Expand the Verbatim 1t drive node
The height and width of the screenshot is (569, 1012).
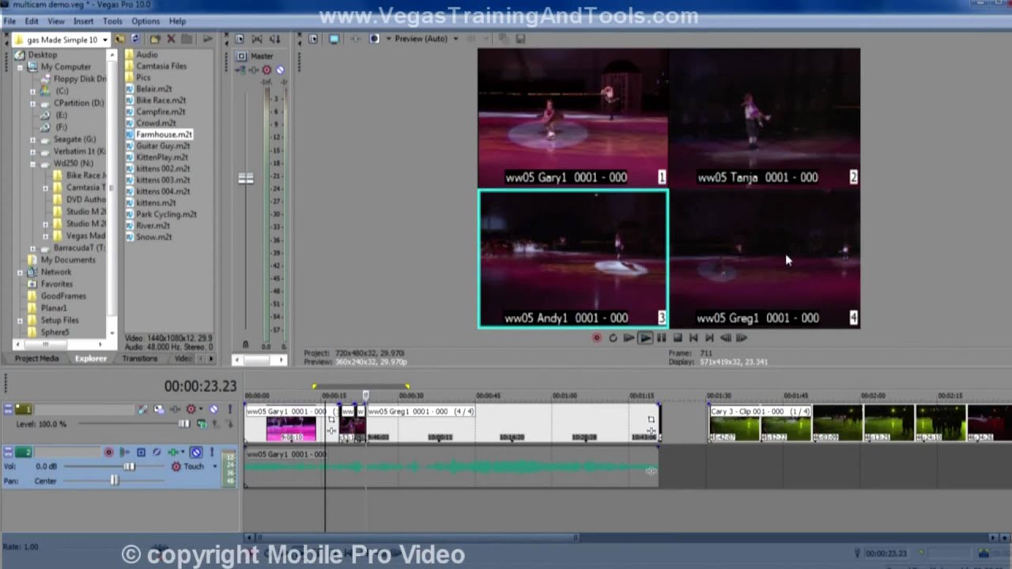(x=32, y=152)
